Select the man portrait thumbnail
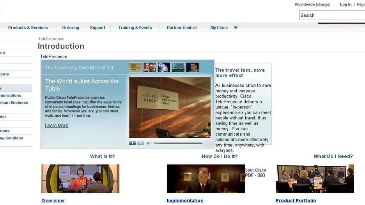 [193, 67]
